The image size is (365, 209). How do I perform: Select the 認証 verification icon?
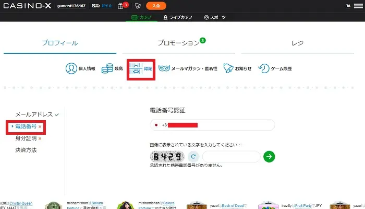[x=136, y=68]
